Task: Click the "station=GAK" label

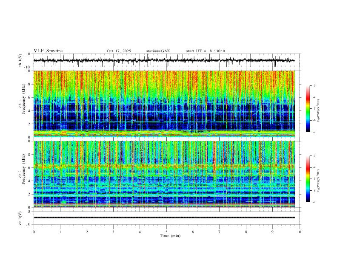Action: click(x=158, y=51)
